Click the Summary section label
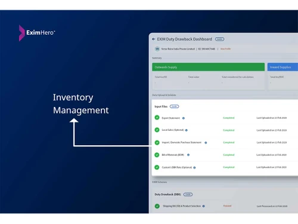298x224 pixels. click(x=157, y=58)
